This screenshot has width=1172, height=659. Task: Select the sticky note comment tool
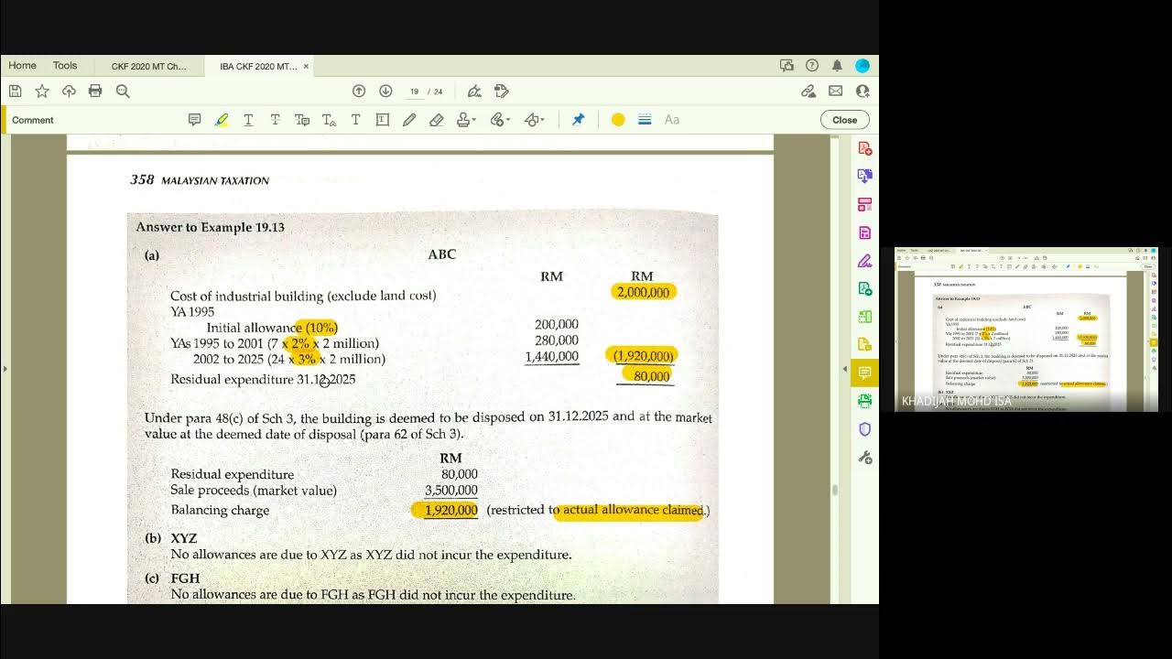click(x=194, y=120)
